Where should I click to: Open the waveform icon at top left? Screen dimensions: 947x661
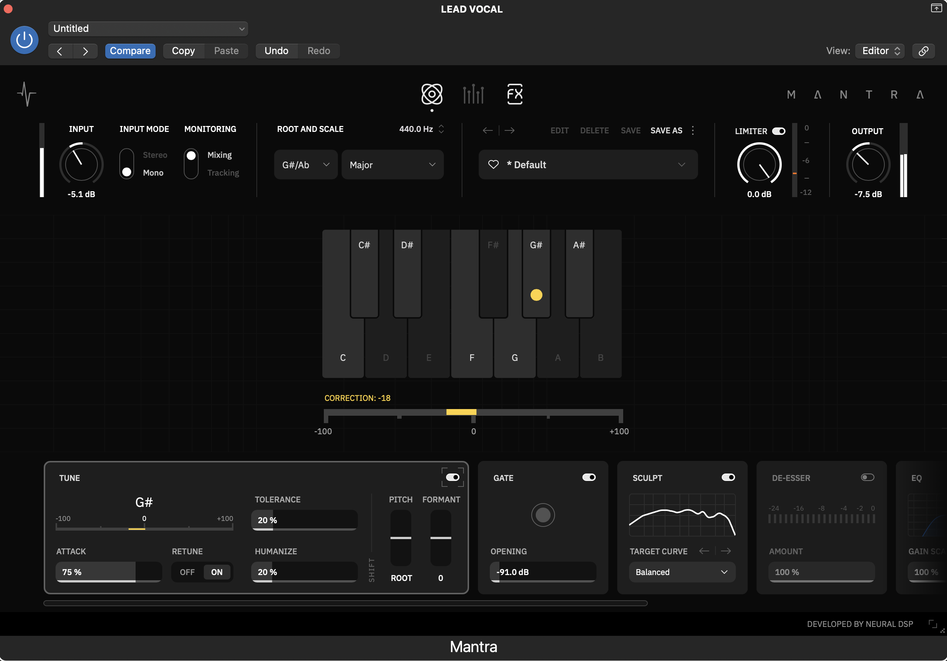pos(27,94)
